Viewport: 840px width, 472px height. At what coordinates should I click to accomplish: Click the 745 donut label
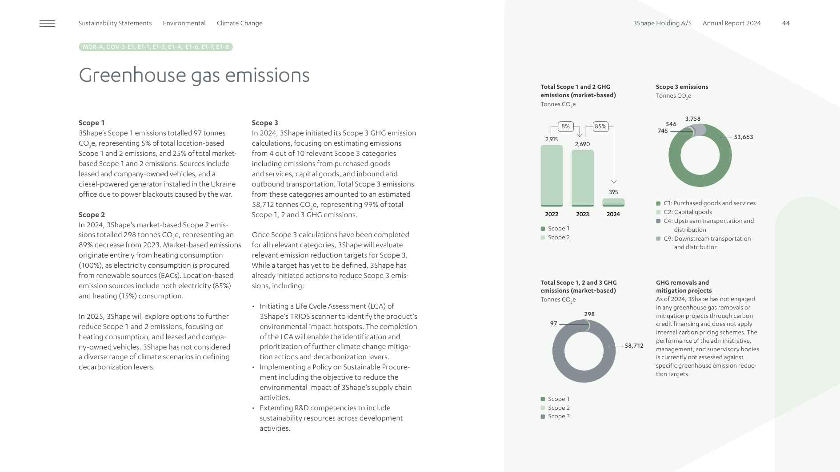(x=663, y=131)
